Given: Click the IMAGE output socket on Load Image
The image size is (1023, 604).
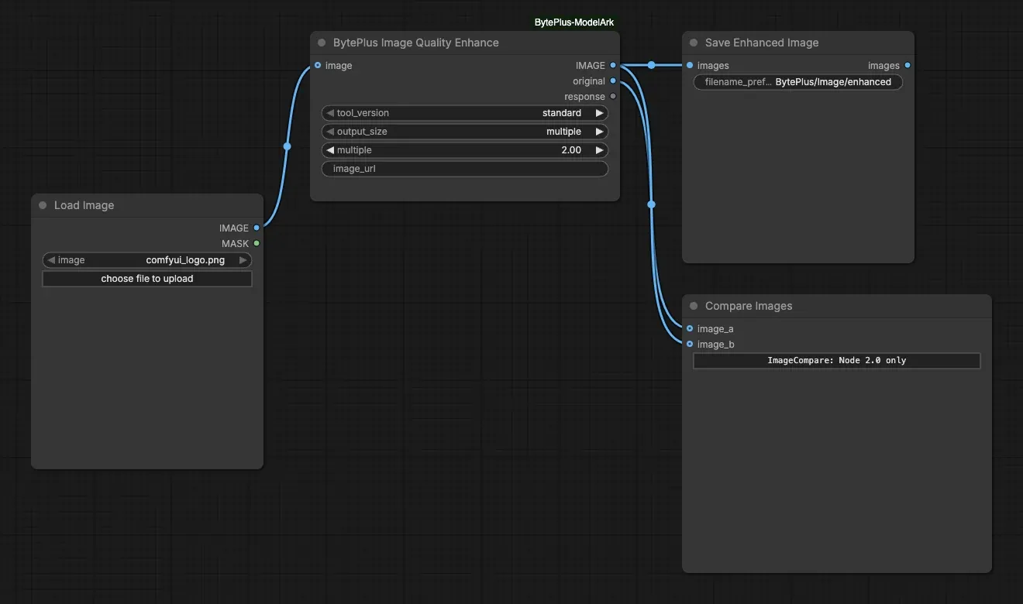Looking at the screenshot, I should click(x=257, y=228).
